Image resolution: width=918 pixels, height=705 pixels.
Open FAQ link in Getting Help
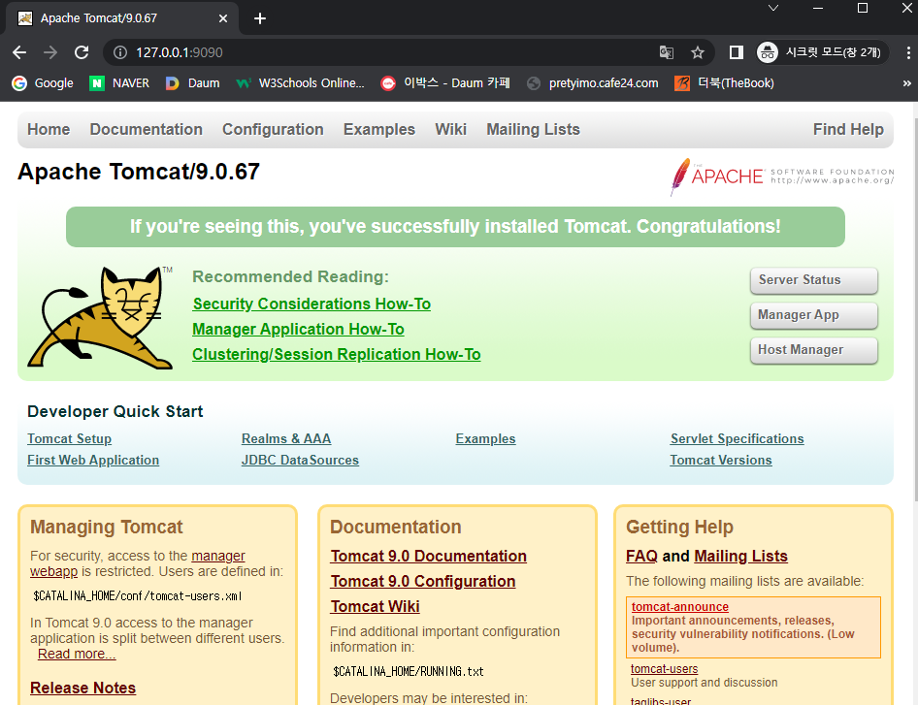pyautogui.click(x=641, y=557)
